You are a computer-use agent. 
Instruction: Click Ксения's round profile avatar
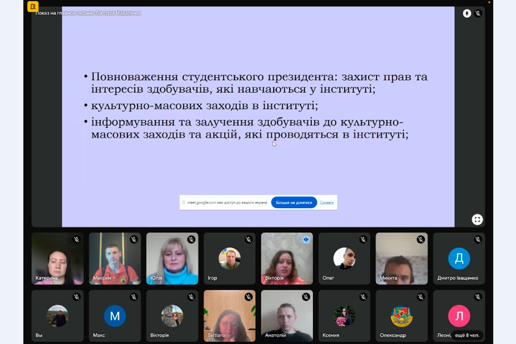coord(344,316)
